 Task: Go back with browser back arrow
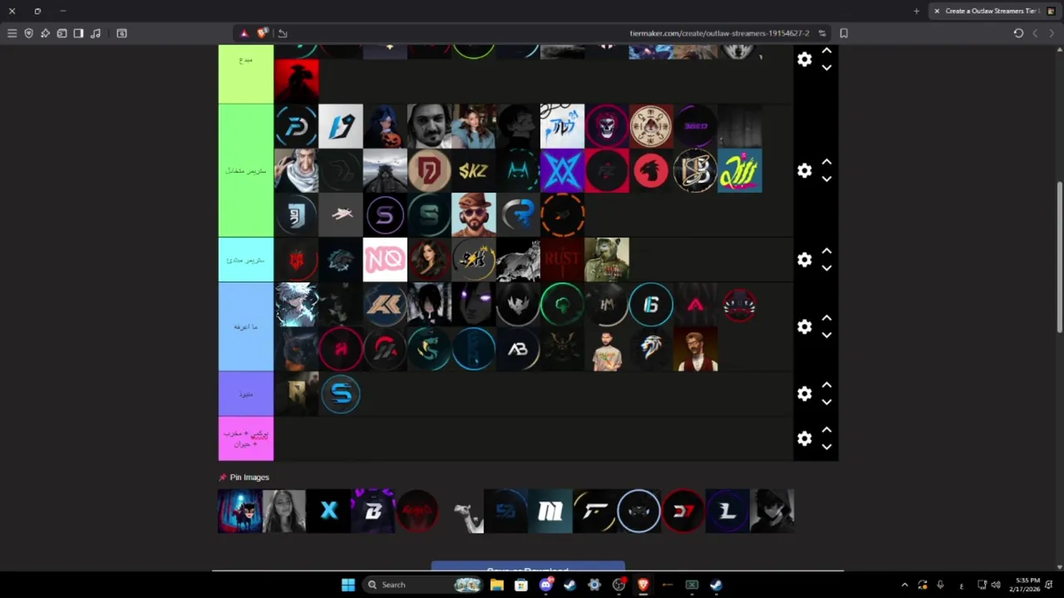(x=1035, y=33)
